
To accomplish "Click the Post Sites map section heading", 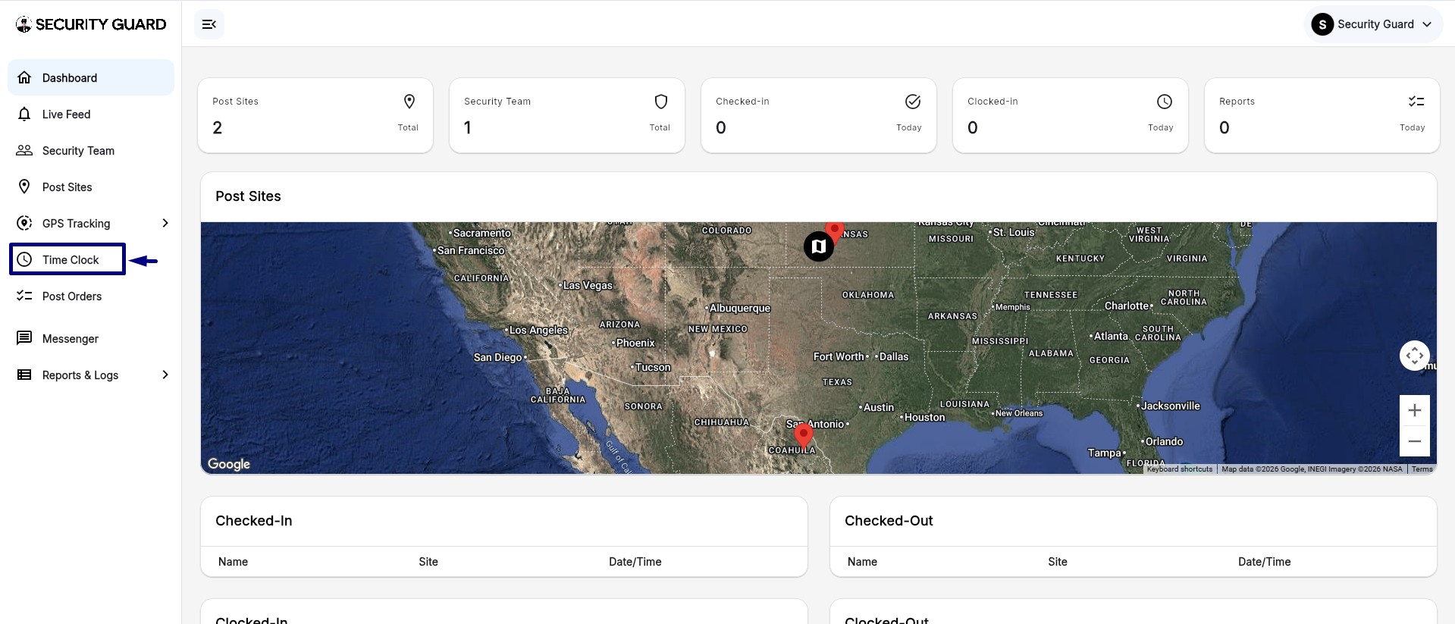I will 248,196.
